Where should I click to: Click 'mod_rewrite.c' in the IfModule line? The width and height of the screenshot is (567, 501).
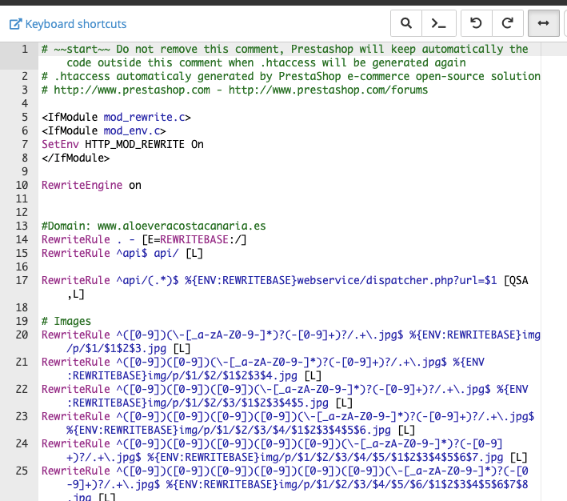click(144, 117)
